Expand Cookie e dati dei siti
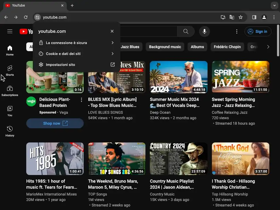Viewport: 280px width, 210px height. click(x=77, y=54)
